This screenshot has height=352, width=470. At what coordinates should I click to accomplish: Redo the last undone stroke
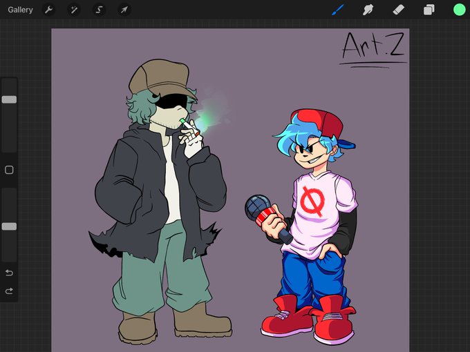click(9, 291)
